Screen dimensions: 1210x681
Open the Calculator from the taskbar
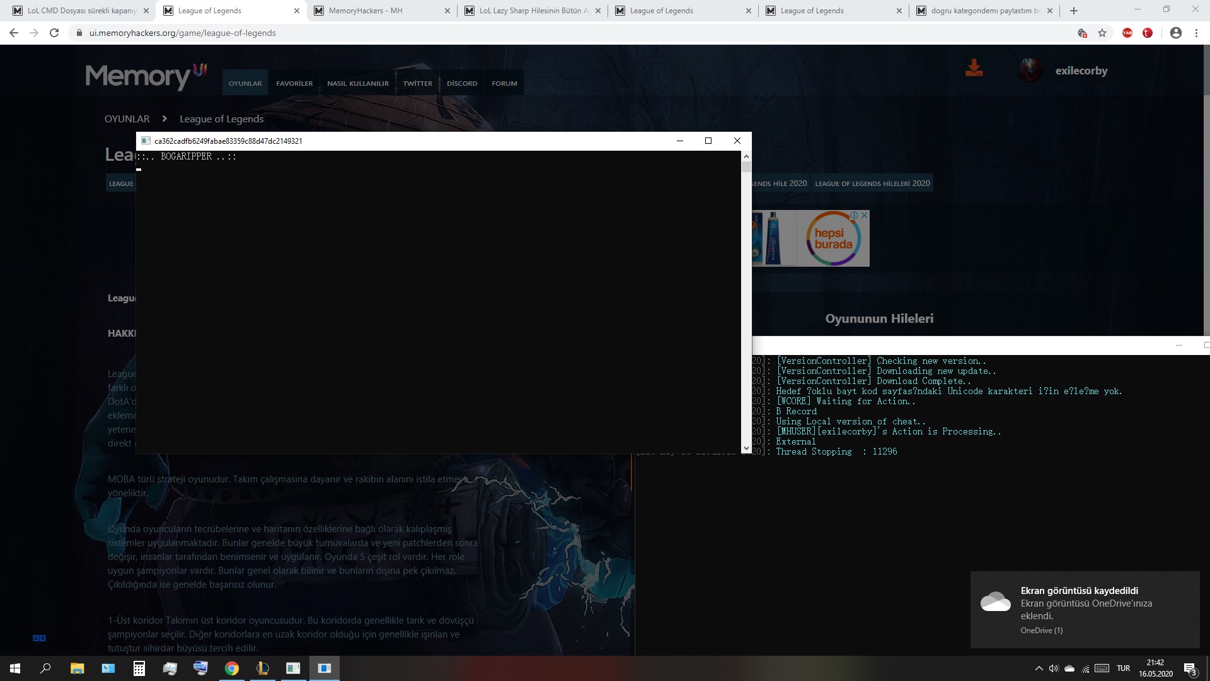point(139,668)
